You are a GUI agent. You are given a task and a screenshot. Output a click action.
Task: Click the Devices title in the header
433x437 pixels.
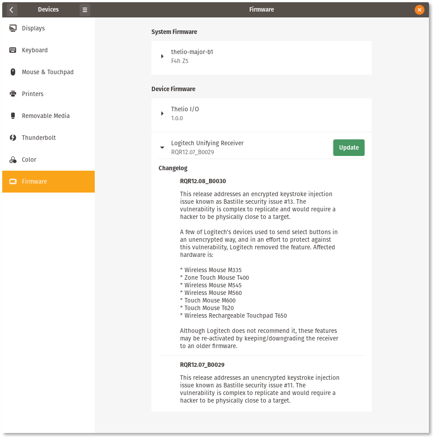48,9
